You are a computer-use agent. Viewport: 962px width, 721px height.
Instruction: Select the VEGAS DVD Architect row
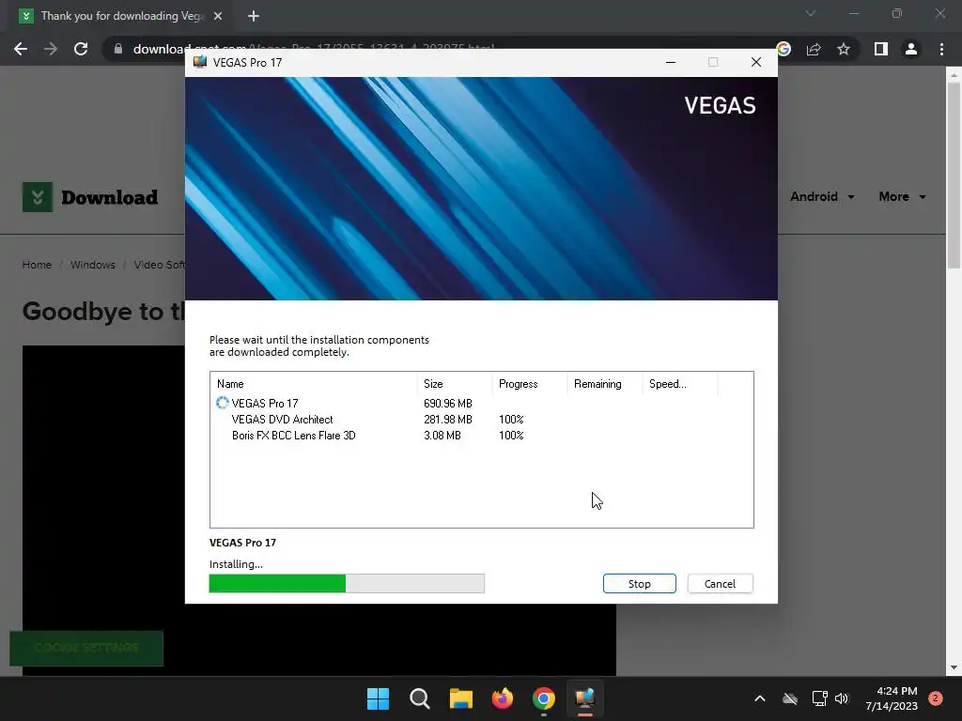482,420
